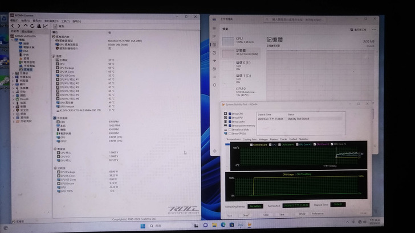Open Task Manager Users page icon

214,69
